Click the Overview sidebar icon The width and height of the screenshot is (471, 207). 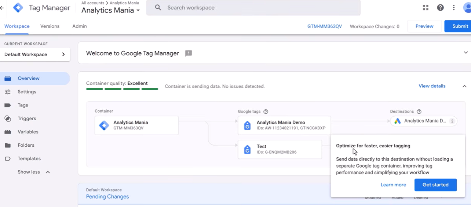tap(8, 78)
